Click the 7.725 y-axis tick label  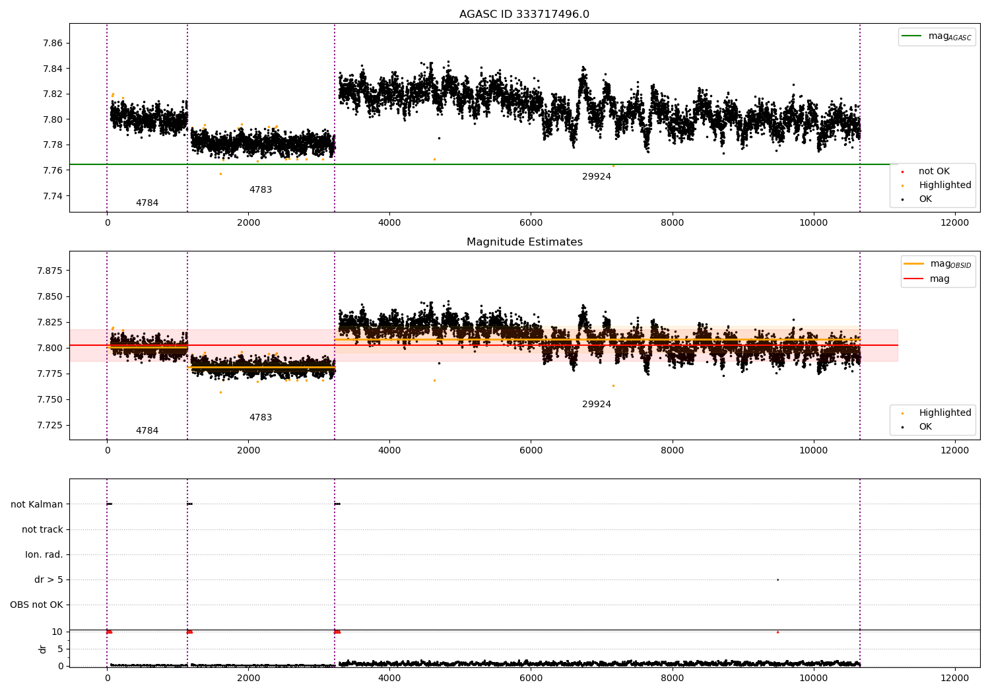[49, 426]
